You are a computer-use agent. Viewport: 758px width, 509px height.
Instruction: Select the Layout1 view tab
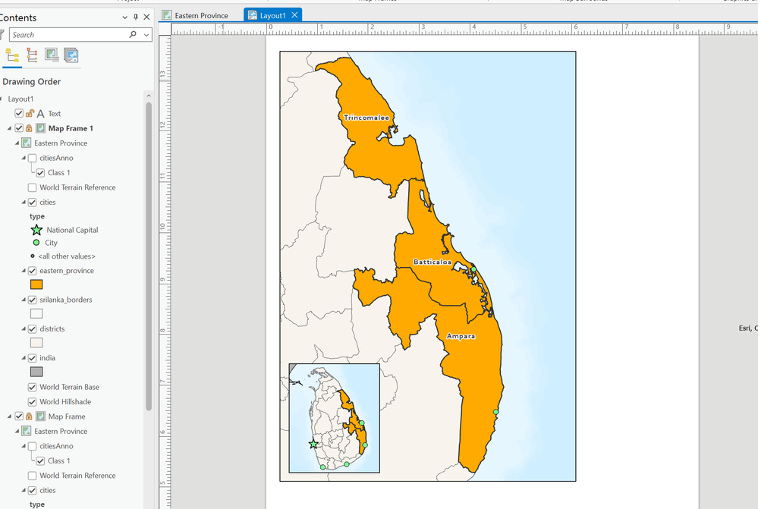[272, 15]
